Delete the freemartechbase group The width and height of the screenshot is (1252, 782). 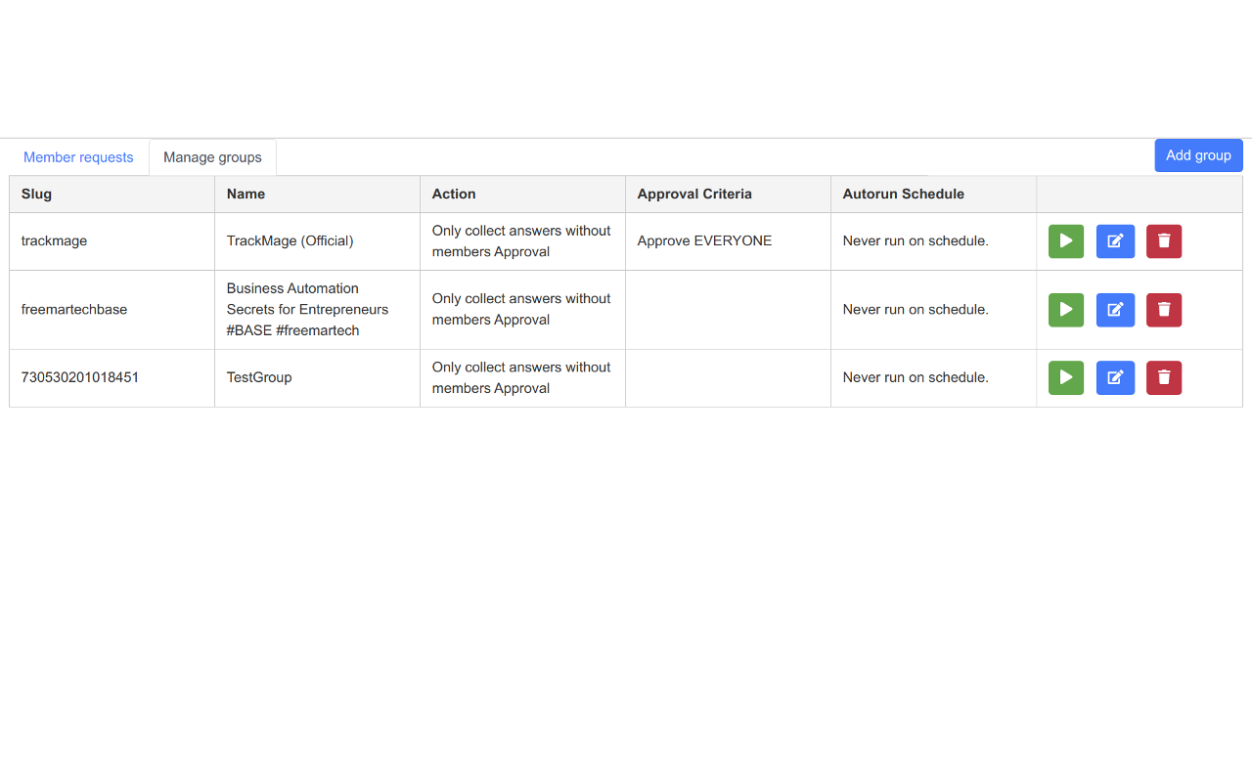point(1164,310)
